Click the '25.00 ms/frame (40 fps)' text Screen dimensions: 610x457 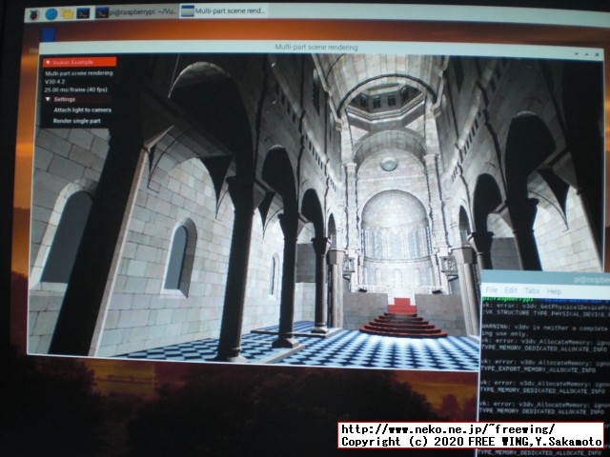point(76,89)
